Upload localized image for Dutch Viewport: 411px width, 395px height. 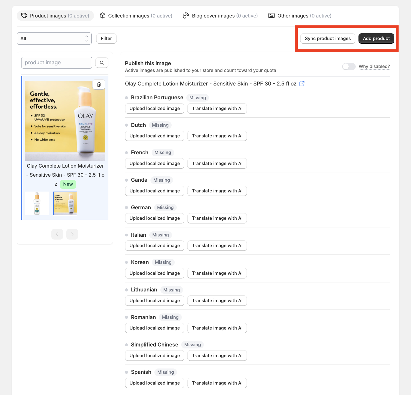[x=155, y=136]
